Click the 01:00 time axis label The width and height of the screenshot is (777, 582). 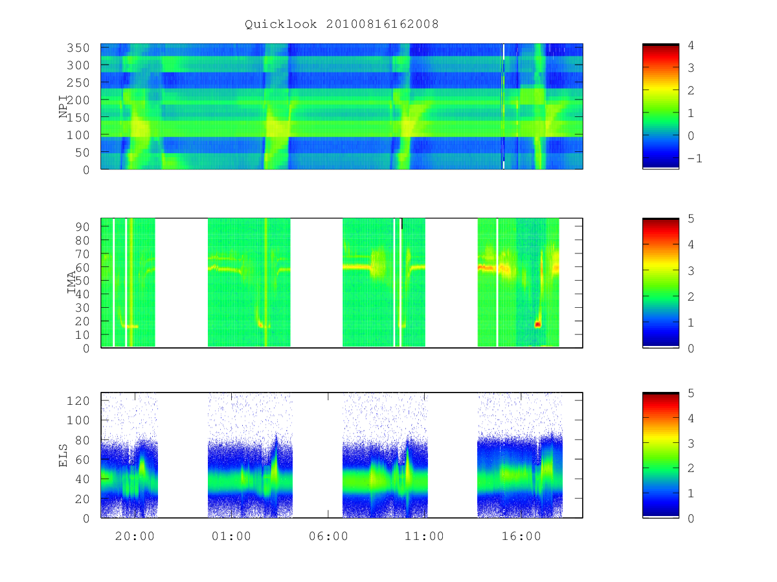click(231, 536)
